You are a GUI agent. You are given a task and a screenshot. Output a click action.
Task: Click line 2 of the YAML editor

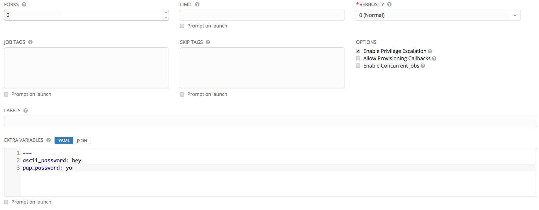[x=52, y=160]
